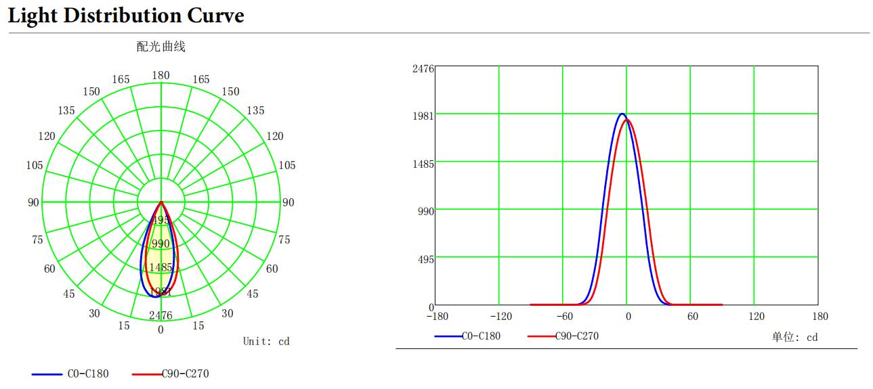Click the -180 tick label on the x-axis
This screenshot has width=873, height=389.
pos(438,317)
